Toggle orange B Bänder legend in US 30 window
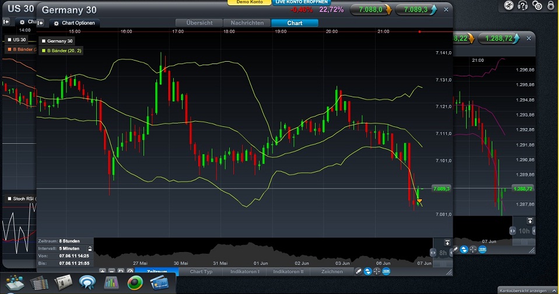This screenshot has height=294, width=560. click(9, 49)
